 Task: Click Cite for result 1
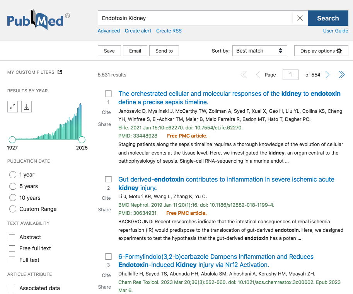[x=106, y=112]
